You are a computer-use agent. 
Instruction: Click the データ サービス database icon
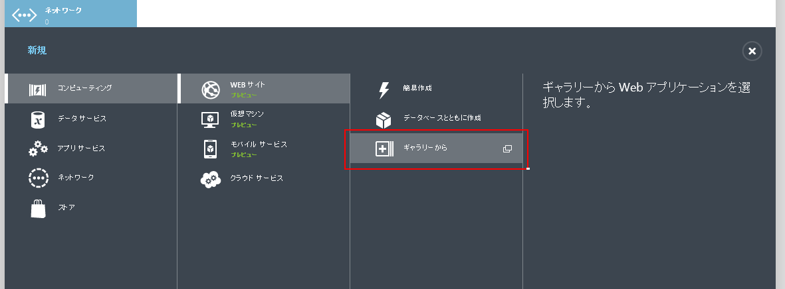point(37,119)
